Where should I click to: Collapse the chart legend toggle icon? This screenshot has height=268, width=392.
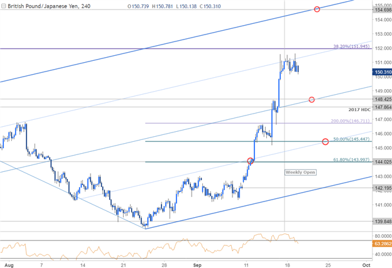(x=4, y=6)
